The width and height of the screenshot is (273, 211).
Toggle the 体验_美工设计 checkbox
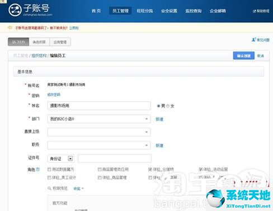(49, 178)
